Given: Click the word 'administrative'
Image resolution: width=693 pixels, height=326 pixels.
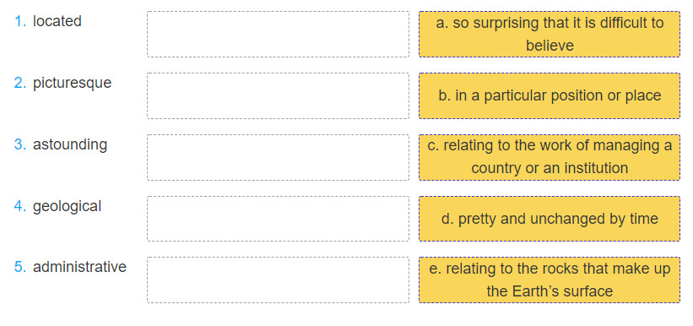Looking at the screenshot, I should point(79,267).
